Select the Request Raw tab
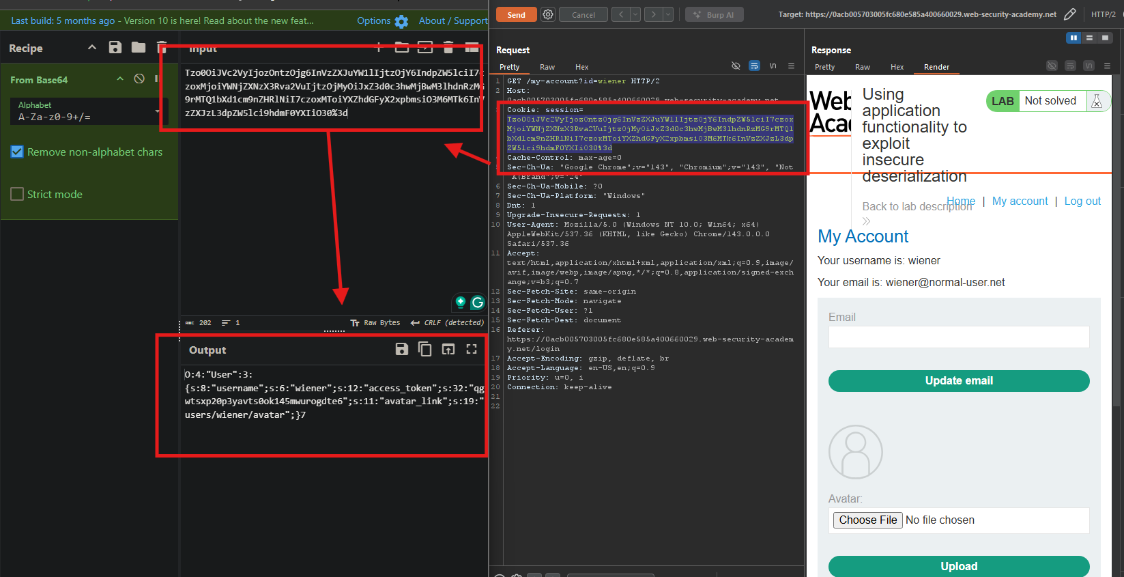1124x577 pixels. [547, 67]
